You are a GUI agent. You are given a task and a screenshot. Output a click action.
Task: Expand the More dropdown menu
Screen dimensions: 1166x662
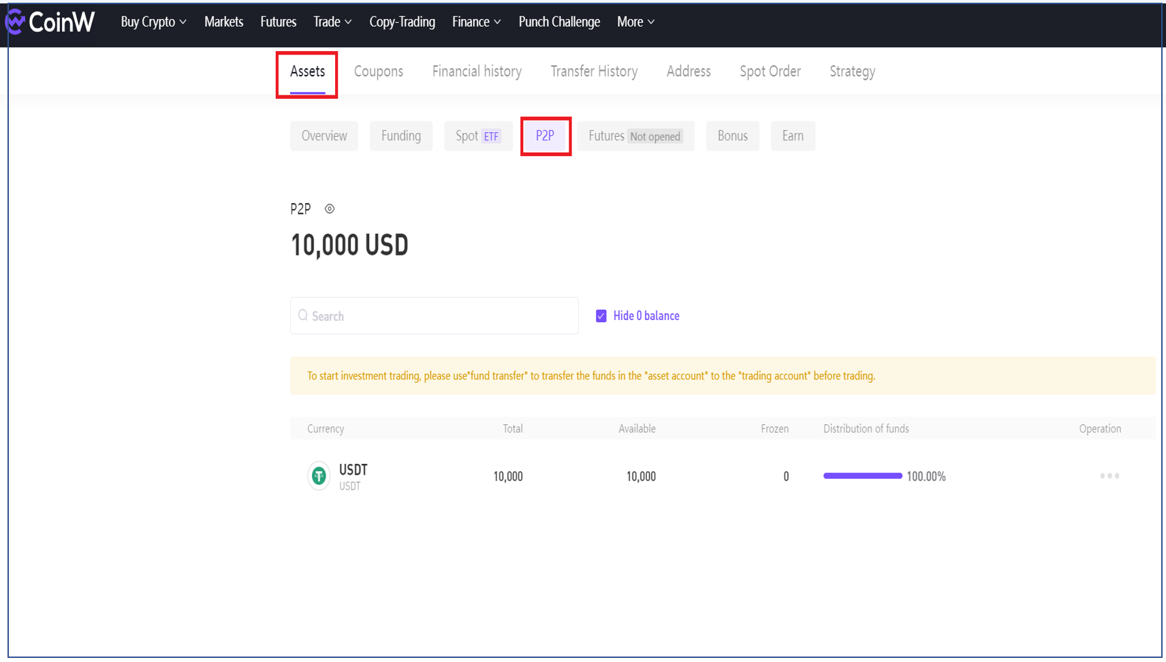pos(636,22)
